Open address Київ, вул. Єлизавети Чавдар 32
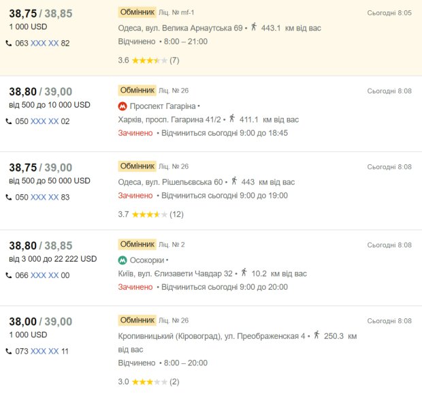422x396 pixels. [x=175, y=274]
